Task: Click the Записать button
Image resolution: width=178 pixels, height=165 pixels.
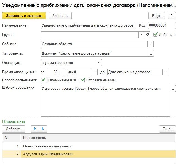Action: pyautogui.click(x=60, y=16)
